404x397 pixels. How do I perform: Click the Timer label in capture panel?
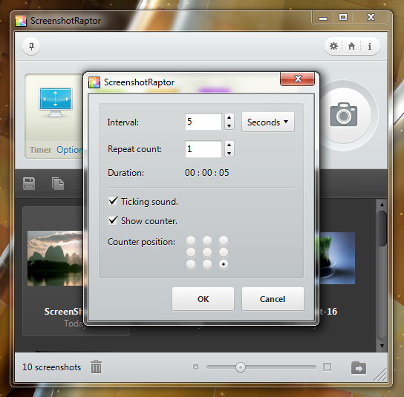coord(40,150)
